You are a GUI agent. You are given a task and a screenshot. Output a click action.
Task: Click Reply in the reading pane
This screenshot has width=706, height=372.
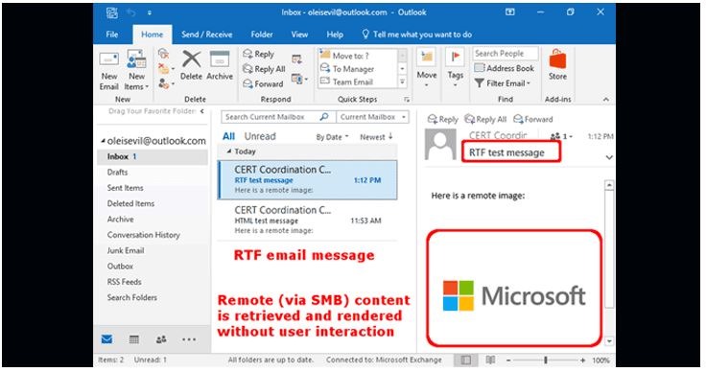click(443, 119)
